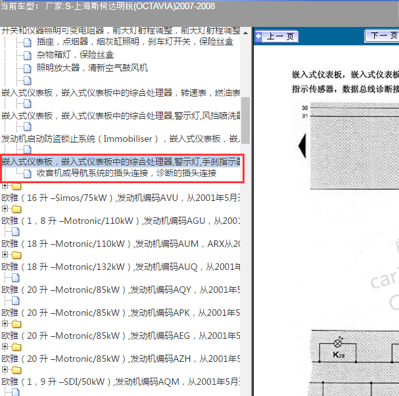
Task: Select 欧雅 20升 Motronic/85kW AEG row
Action: [121, 336]
